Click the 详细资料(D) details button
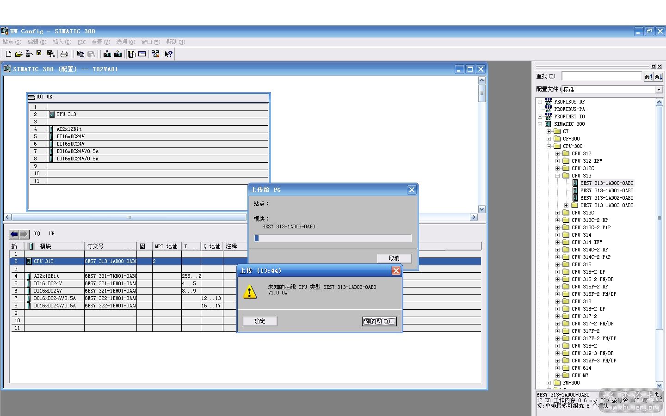The height and width of the screenshot is (416, 666). 379,321
